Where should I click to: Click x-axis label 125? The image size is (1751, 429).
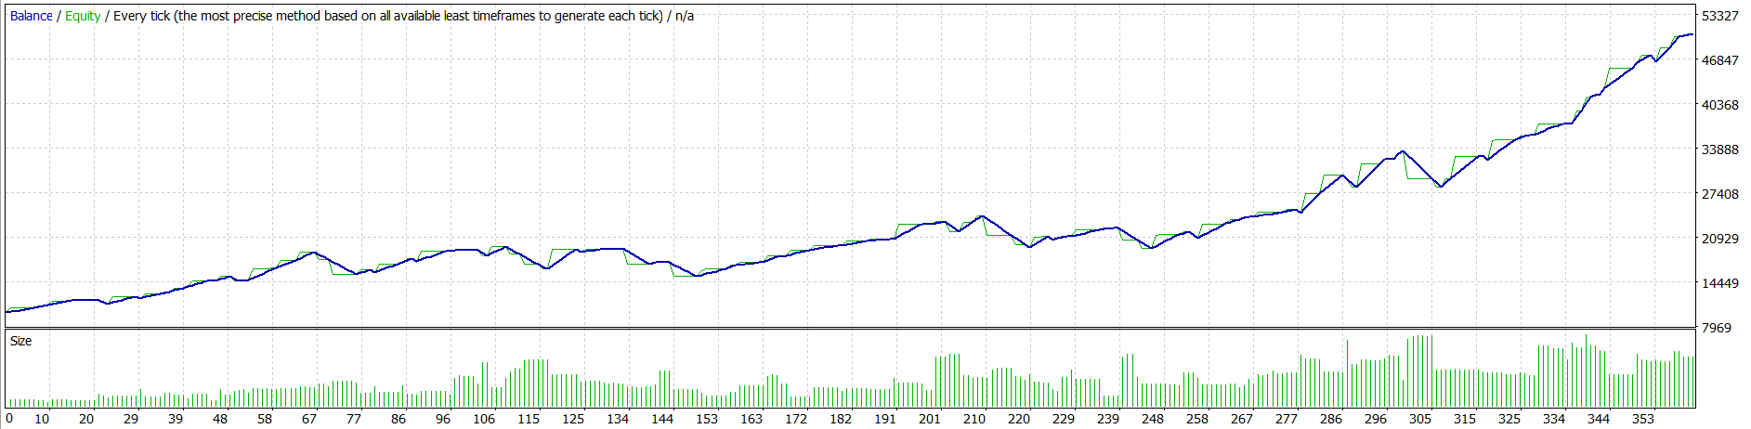[573, 419]
